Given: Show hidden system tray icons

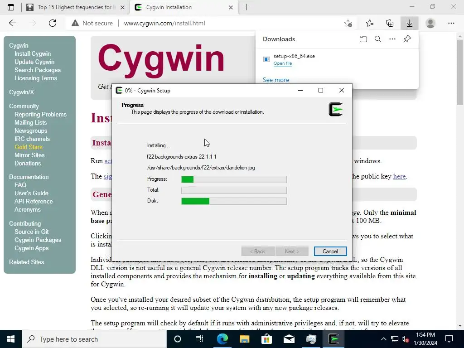Looking at the screenshot, I should 383,339.
